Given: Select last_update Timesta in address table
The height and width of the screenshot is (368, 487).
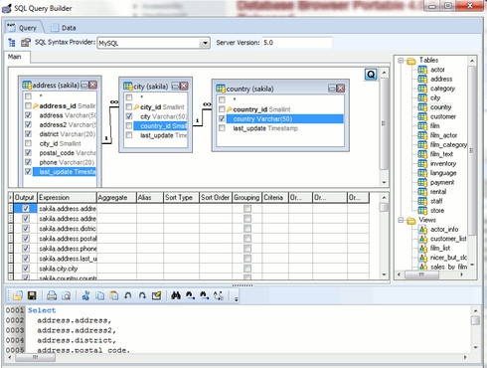Looking at the screenshot, I should click(x=65, y=172).
